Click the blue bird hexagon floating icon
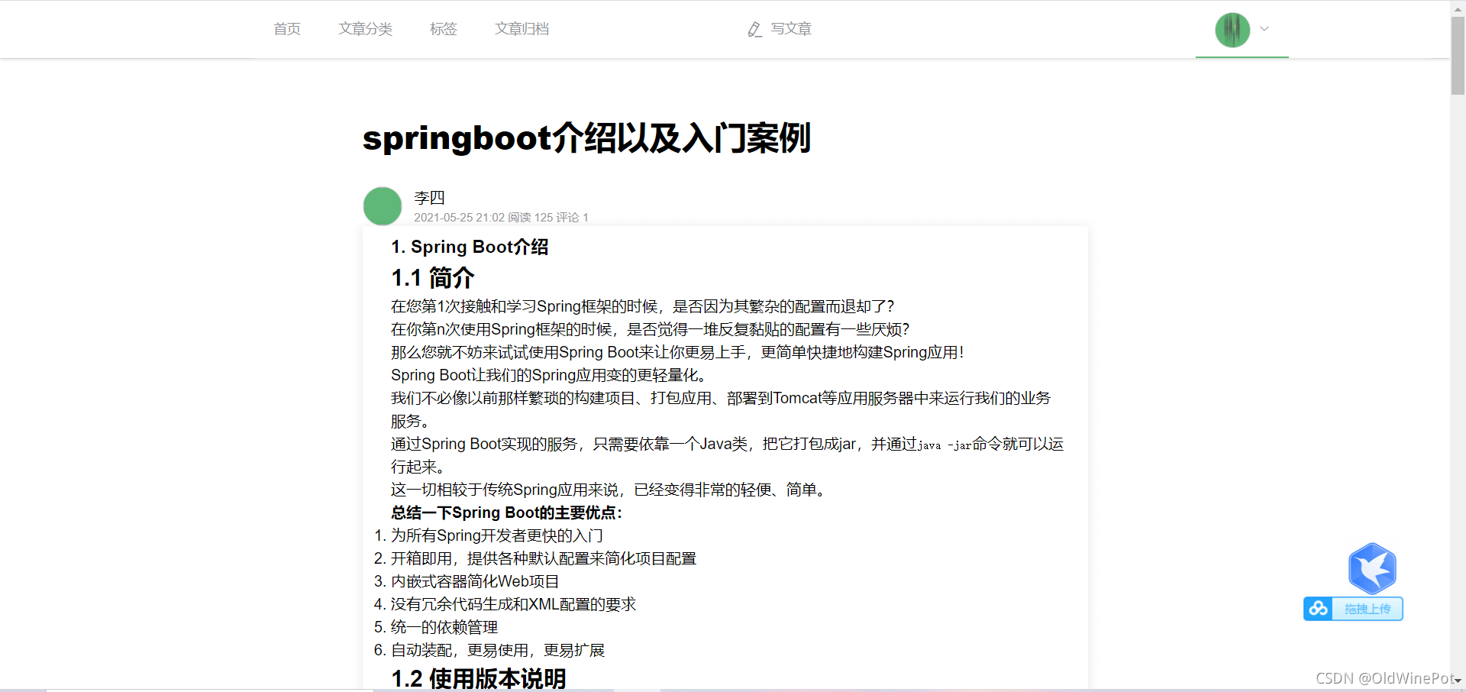Viewport: 1466px width, 692px height. [x=1372, y=568]
